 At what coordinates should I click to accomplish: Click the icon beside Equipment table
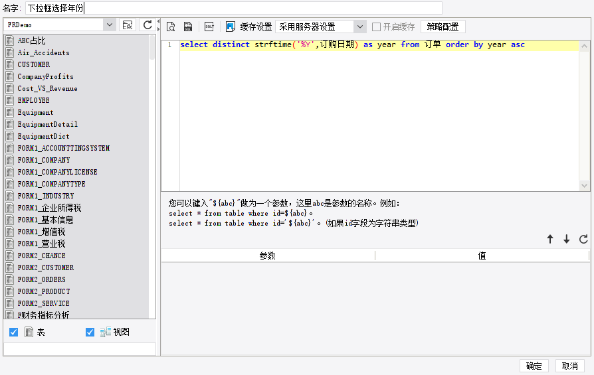10,112
